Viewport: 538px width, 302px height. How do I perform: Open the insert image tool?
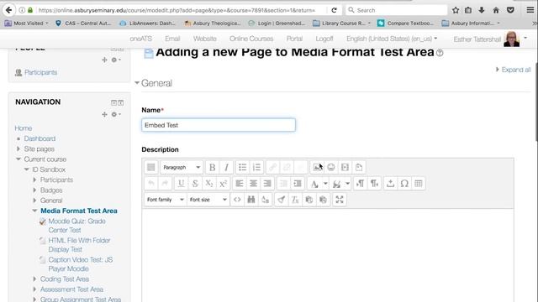point(318,167)
